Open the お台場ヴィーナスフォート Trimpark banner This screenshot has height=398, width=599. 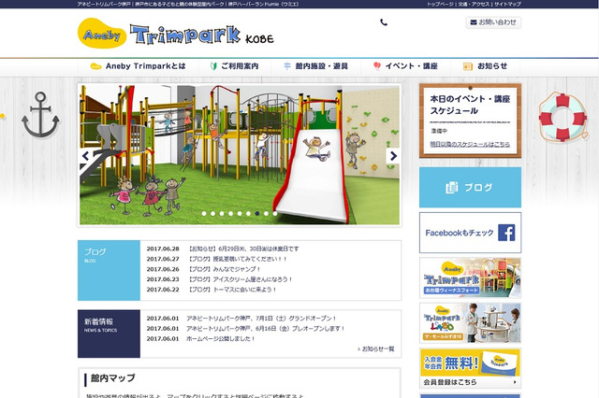pyautogui.click(x=470, y=277)
